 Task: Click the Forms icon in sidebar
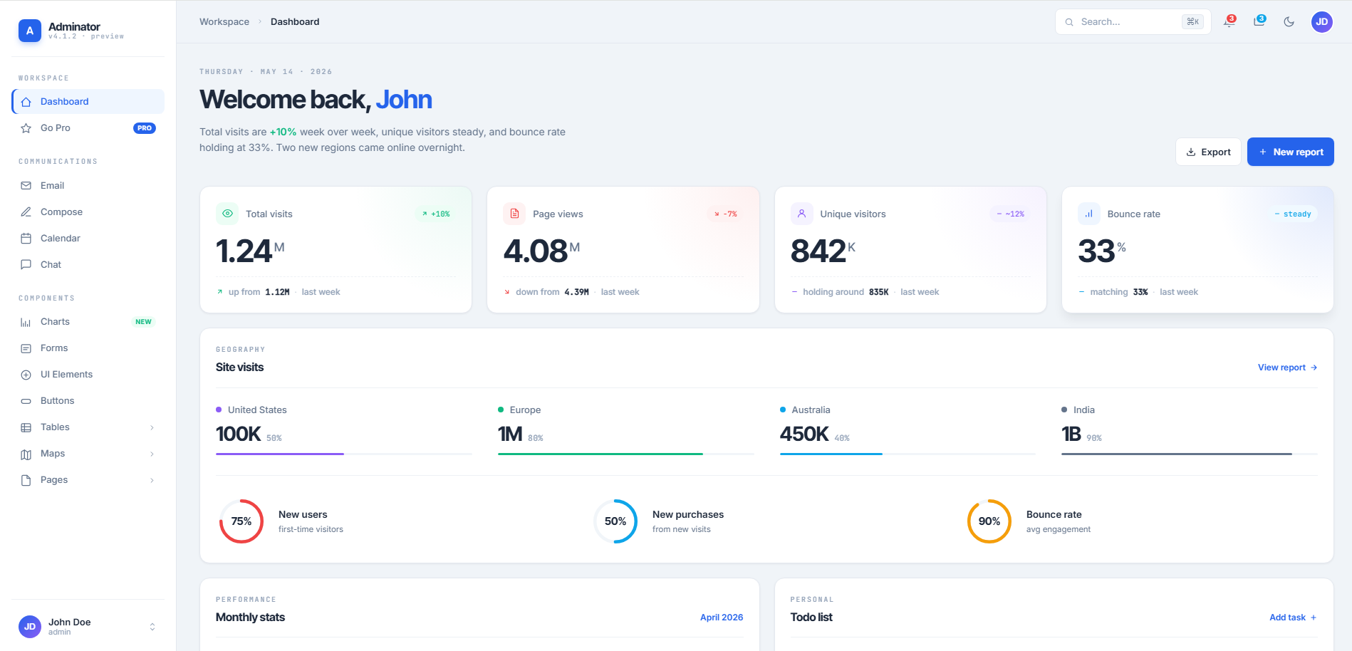(26, 348)
